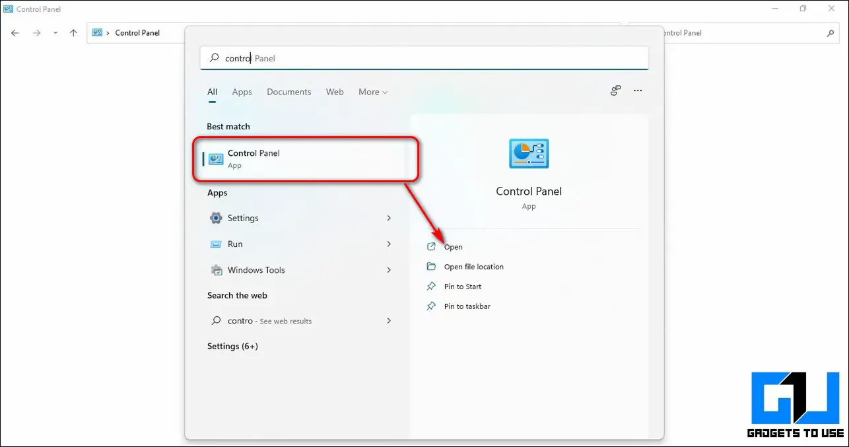Pin Control Panel to Start
Image resolution: width=849 pixels, height=447 pixels.
[x=463, y=287]
